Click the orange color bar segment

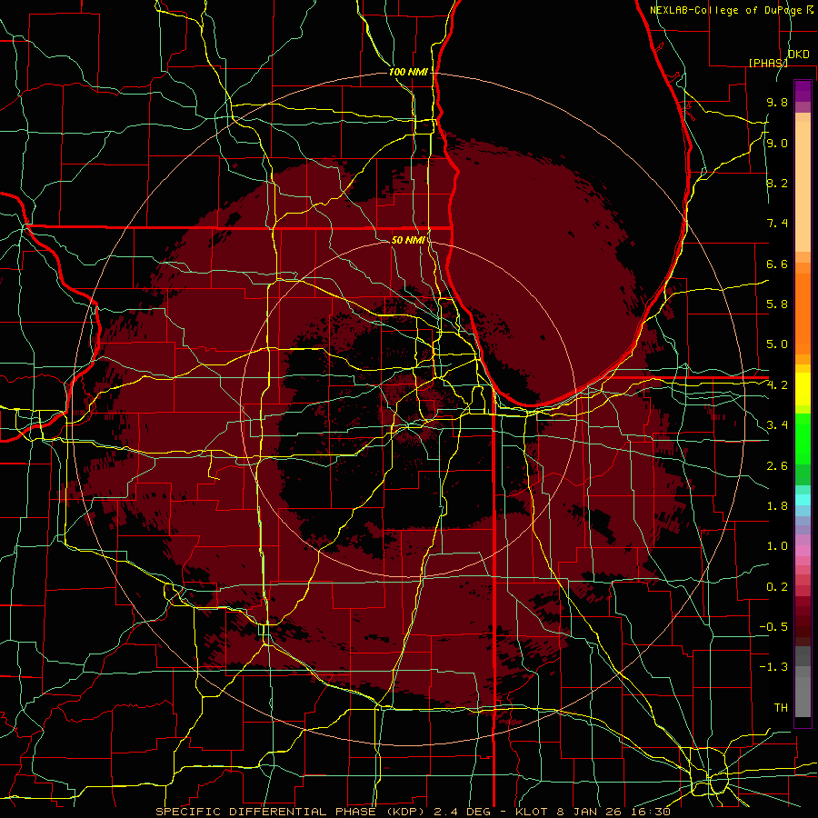803,314
